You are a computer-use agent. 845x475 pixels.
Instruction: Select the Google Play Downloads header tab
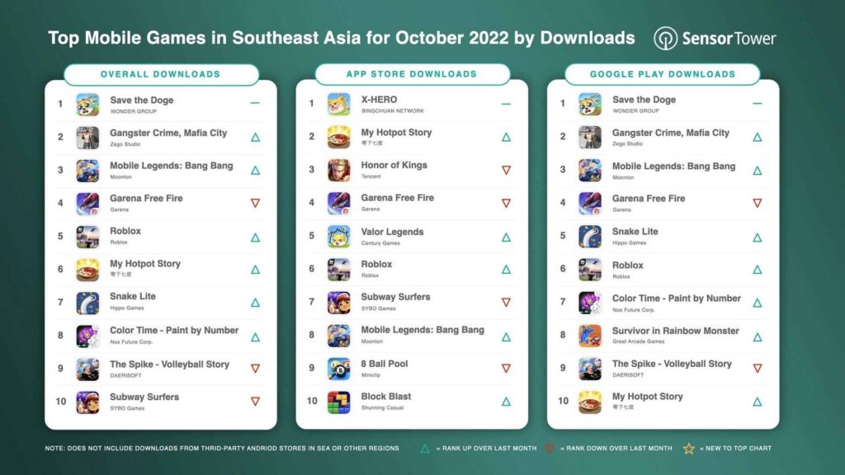click(663, 73)
